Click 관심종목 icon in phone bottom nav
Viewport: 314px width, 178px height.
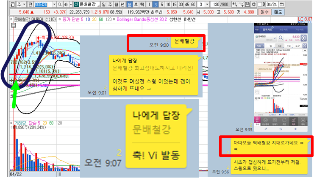click(x=266, y=121)
